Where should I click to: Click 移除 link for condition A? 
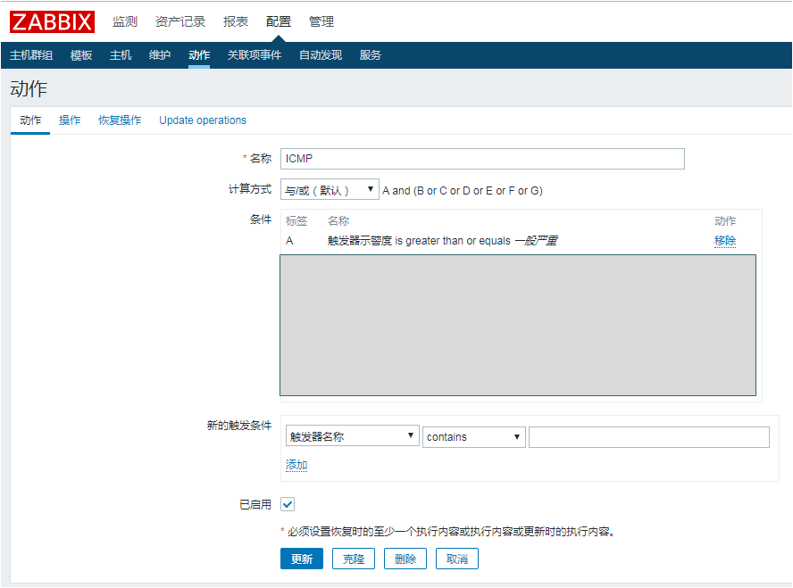coord(725,241)
